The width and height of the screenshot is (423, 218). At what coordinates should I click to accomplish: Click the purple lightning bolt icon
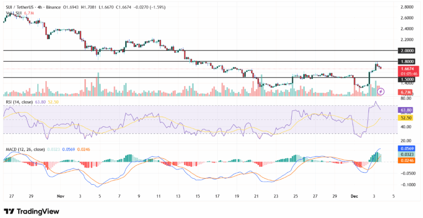[381, 91]
